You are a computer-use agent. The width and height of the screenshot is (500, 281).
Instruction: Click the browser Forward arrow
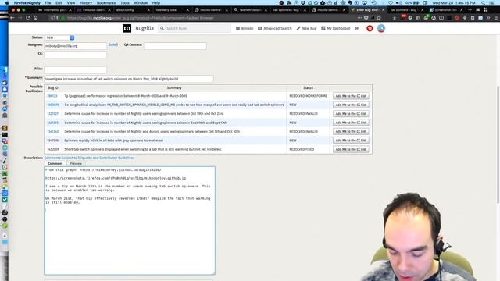pos(20,18)
